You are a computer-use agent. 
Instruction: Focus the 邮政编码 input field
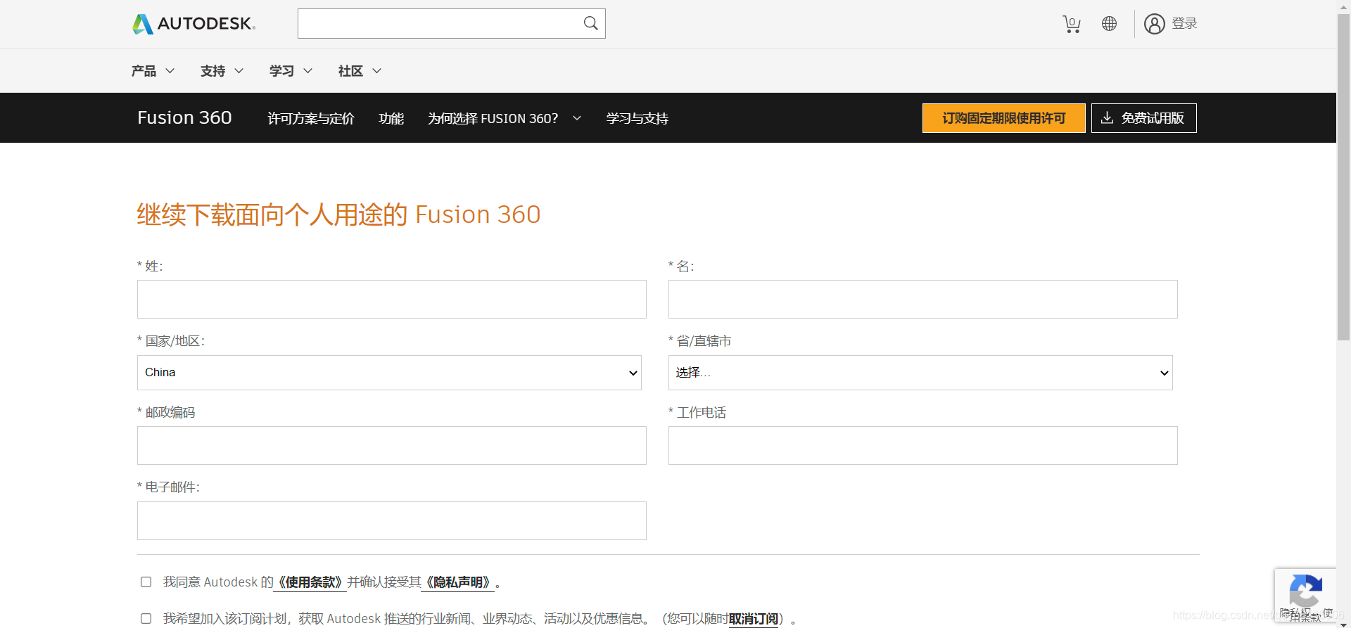click(391, 446)
